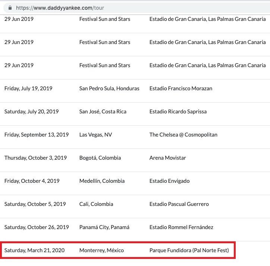Click Panamá City, Panamá location
The image size is (270, 266).
pos(104,227)
